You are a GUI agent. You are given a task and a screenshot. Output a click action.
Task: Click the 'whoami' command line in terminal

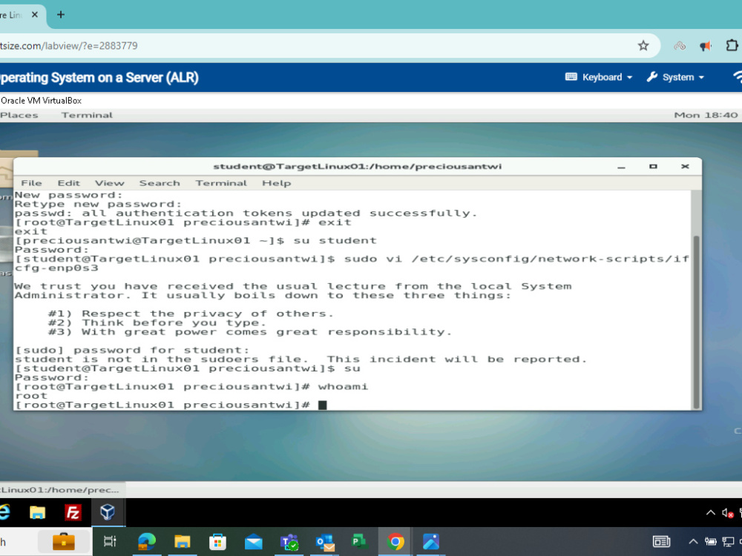(191, 387)
